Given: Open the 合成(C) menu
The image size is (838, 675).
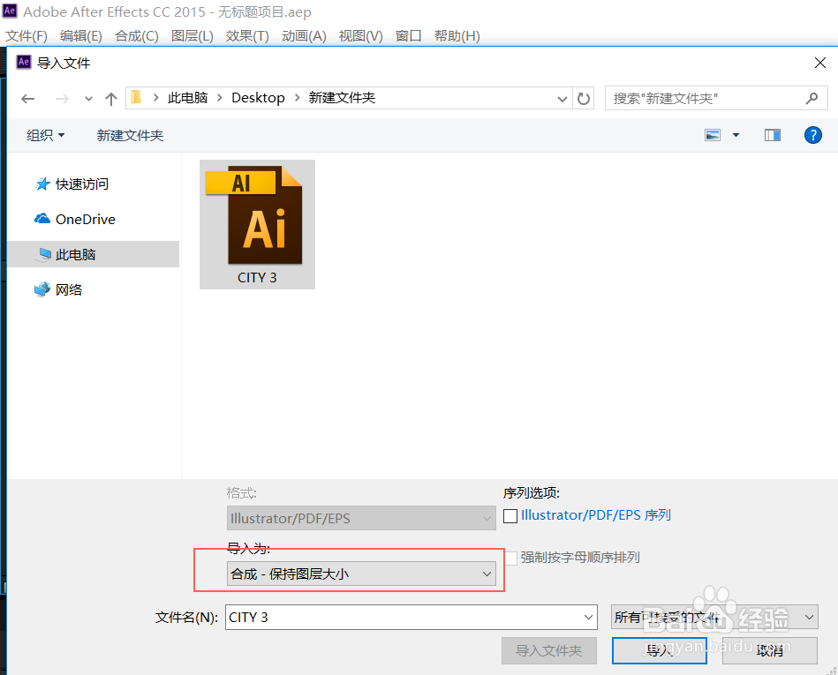Looking at the screenshot, I should click(137, 36).
